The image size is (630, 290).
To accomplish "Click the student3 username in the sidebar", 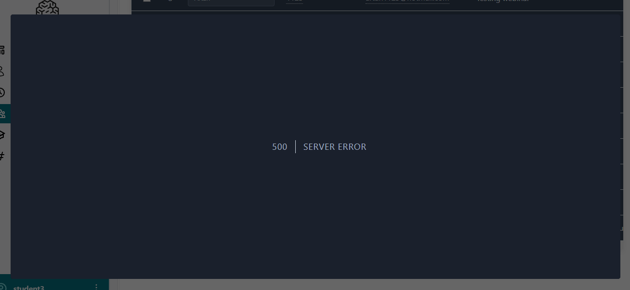I will pos(29,288).
